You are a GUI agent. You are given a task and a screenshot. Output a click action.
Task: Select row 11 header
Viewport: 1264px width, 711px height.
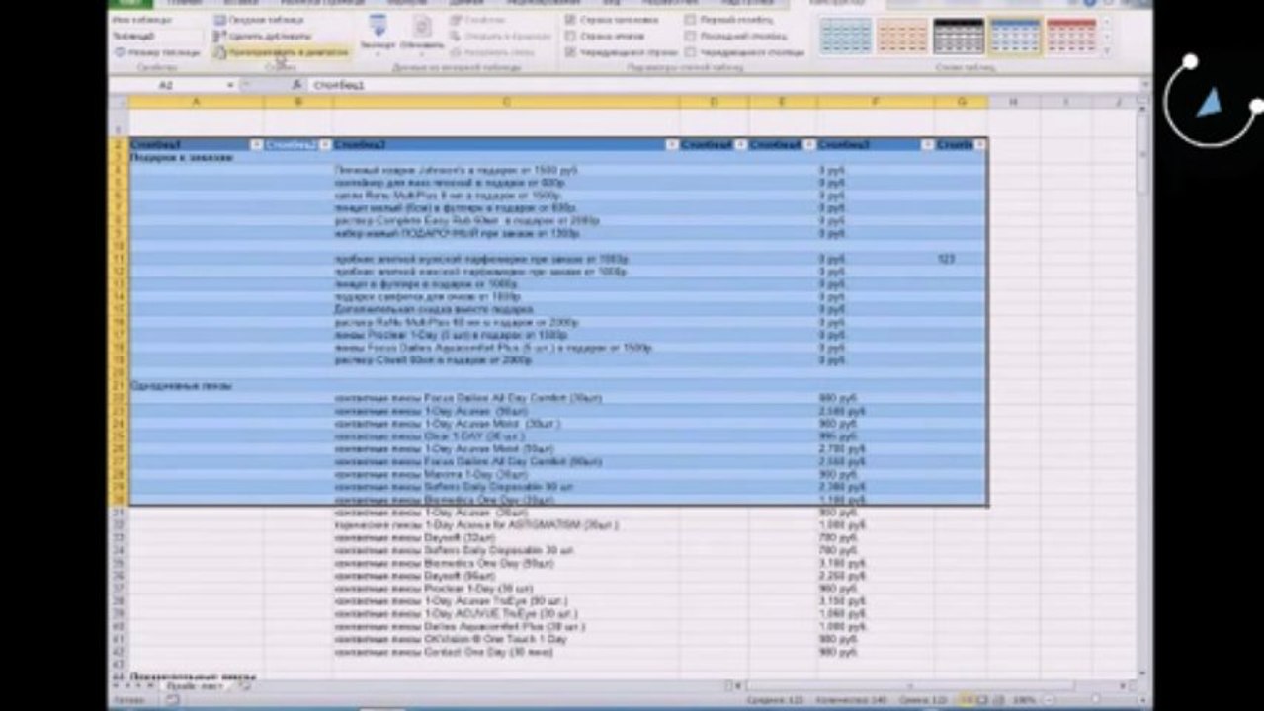[x=119, y=259]
